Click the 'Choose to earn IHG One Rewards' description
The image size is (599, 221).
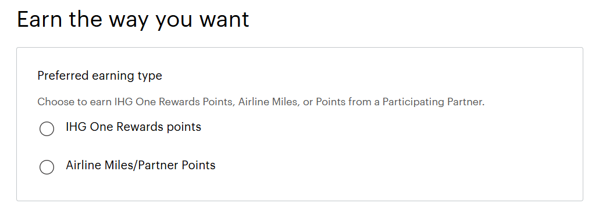point(261,102)
